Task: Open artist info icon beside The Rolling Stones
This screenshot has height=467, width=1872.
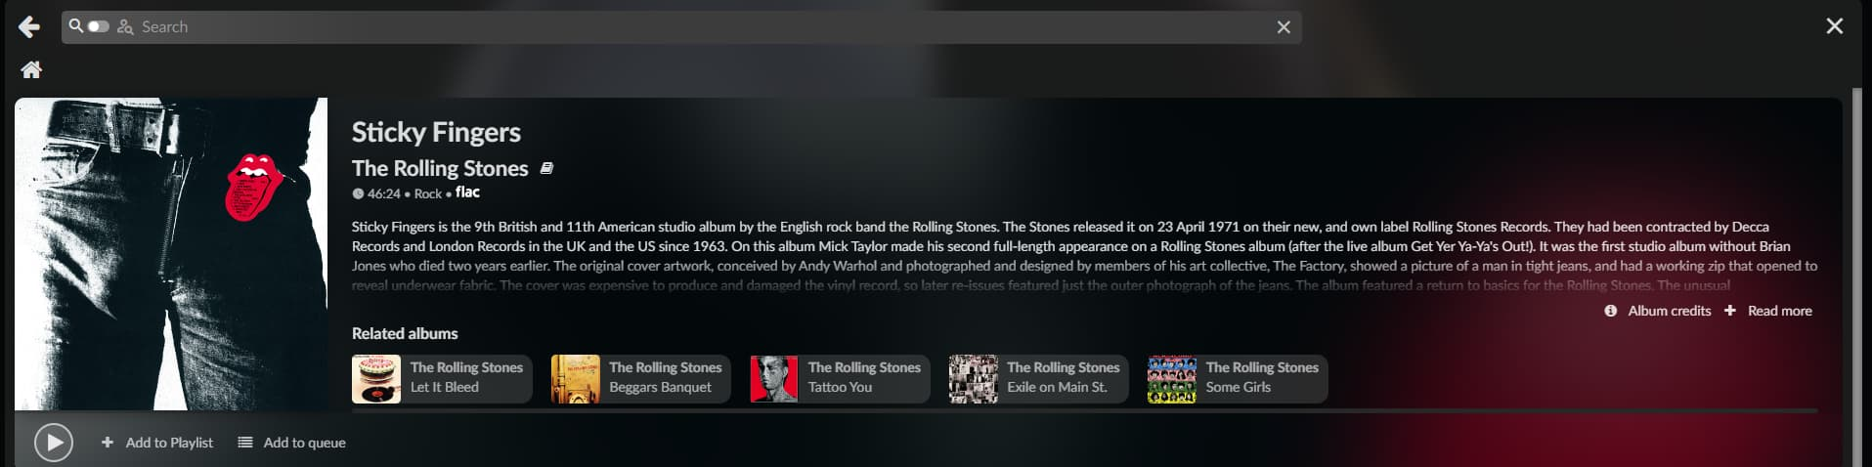Action: pos(546,168)
